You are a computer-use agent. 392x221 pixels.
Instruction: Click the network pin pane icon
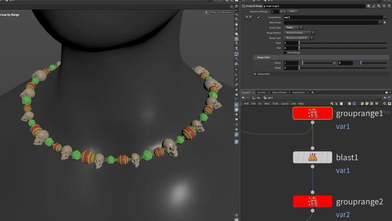tap(385, 98)
